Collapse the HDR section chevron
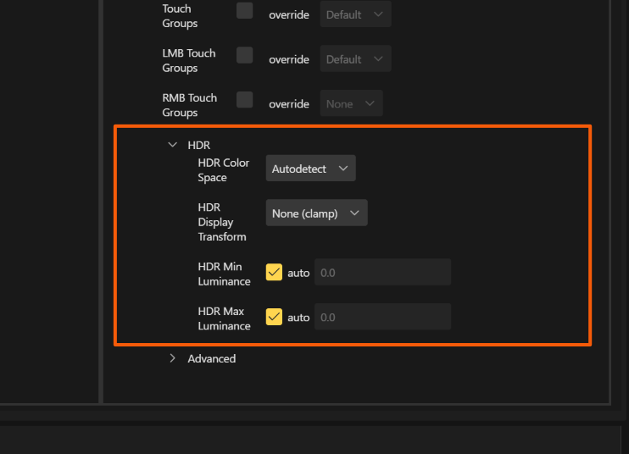 (173, 145)
